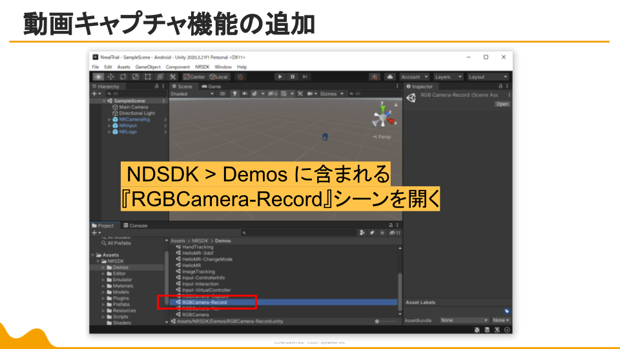620x349 pixels.
Task: Select the Demos folder in Project tree
Action: (x=120, y=268)
